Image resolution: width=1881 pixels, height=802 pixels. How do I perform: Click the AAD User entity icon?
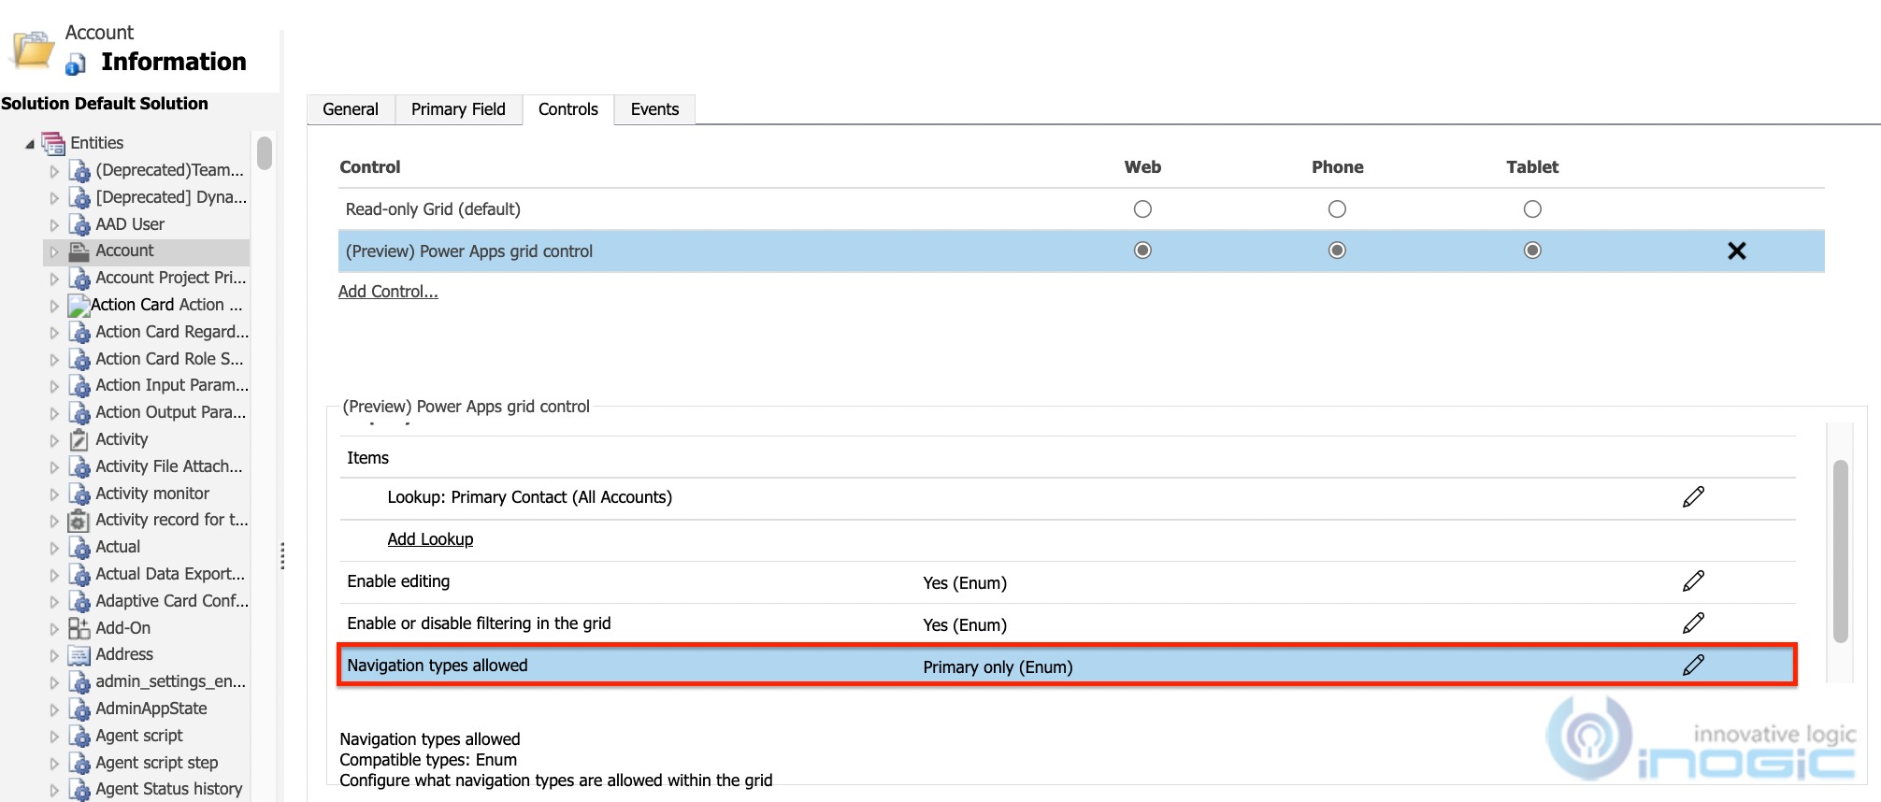coord(80,224)
